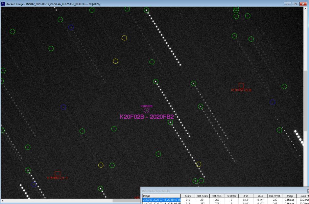The height and width of the screenshot is (204, 309).
Task: Select the red K15F86C square marker
Action: point(58,173)
